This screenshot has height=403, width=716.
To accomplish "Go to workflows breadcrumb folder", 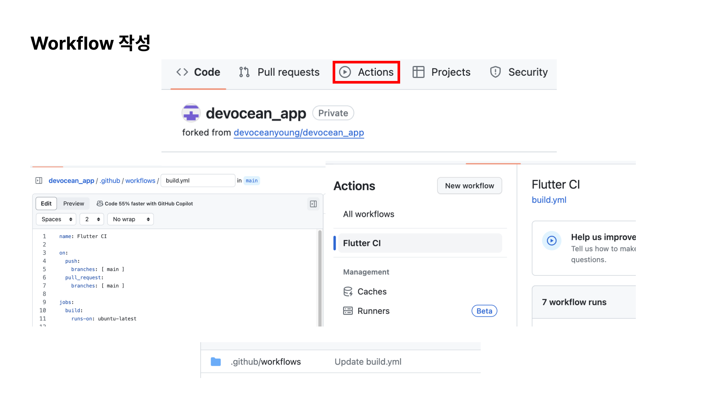I will [x=140, y=181].
